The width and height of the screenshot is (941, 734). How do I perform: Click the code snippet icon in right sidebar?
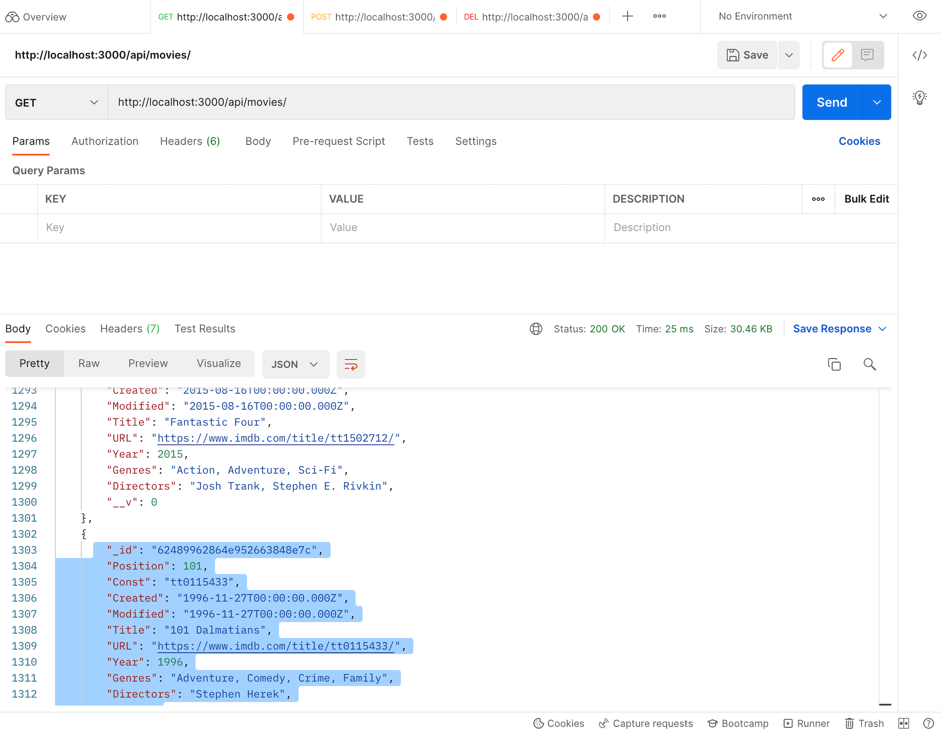pyautogui.click(x=919, y=55)
